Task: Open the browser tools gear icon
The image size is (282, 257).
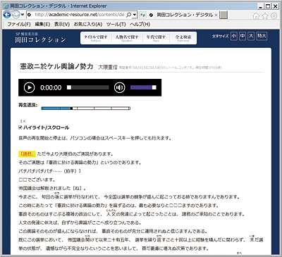Action: (274, 15)
